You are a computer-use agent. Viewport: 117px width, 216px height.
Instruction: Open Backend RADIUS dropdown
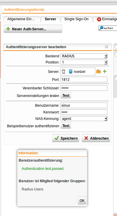pos(84,56)
